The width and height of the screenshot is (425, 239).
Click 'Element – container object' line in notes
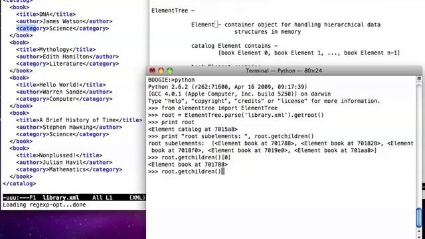point(286,25)
